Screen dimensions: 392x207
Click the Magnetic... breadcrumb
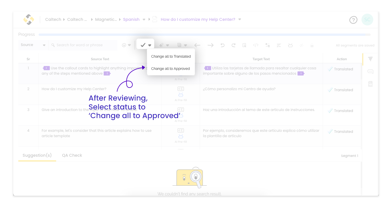pos(106,20)
